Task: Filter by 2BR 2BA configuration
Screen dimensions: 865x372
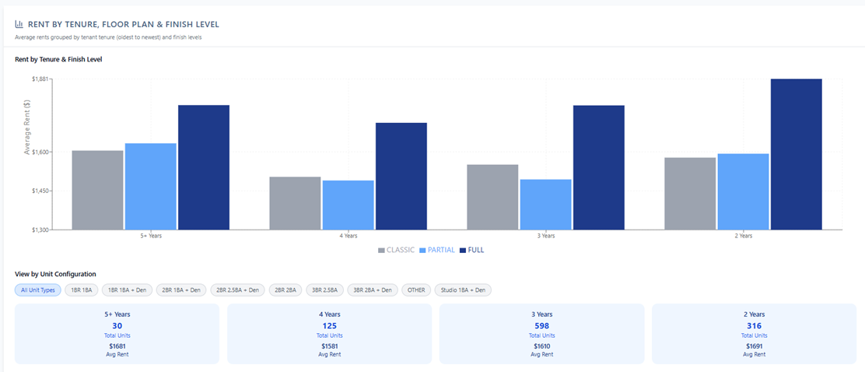Action: (x=285, y=290)
